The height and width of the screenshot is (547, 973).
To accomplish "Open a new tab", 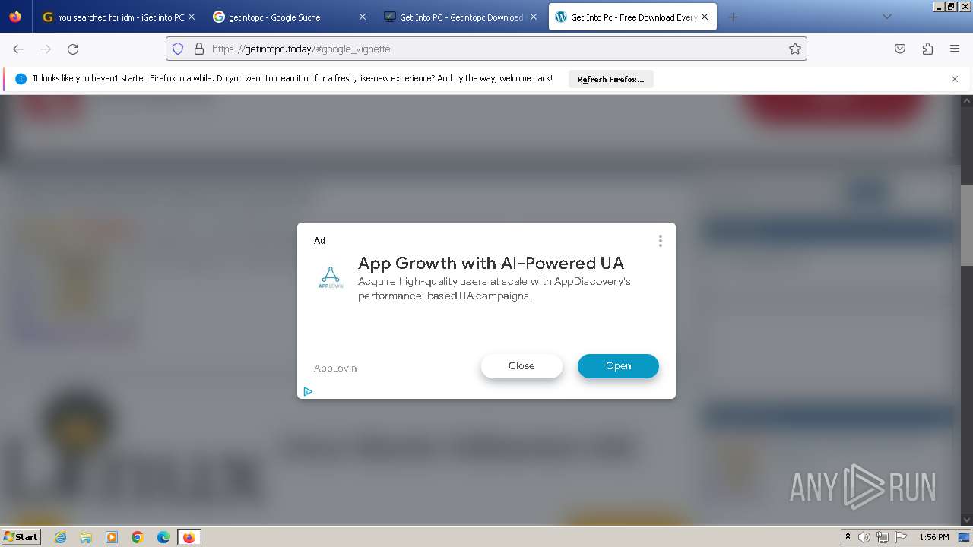I will pos(733,17).
